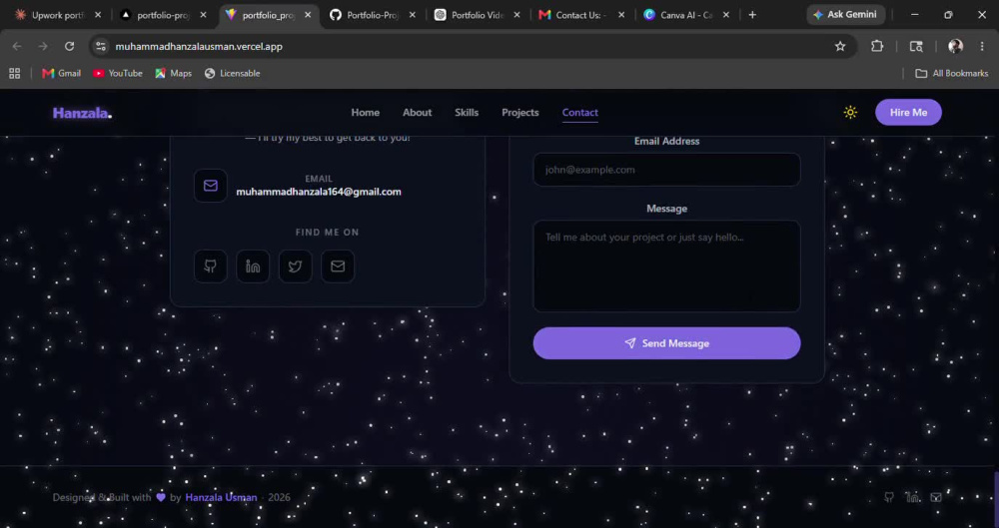This screenshot has width=999, height=528.
Task: Open the LinkedIn icon in the footer
Action: [913, 497]
